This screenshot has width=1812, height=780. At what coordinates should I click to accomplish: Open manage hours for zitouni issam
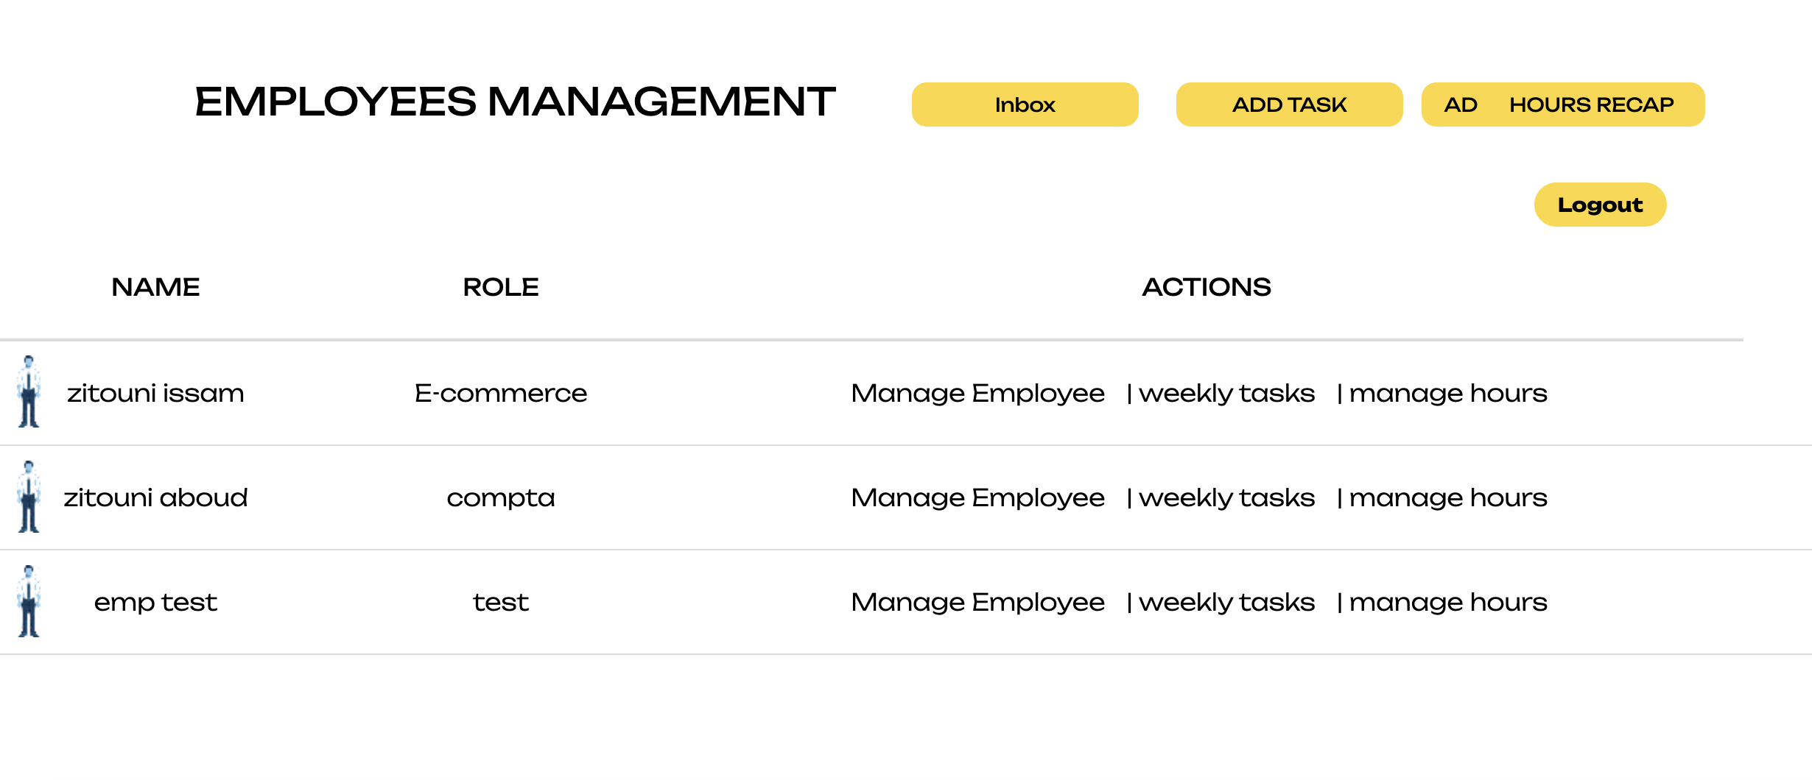point(1447,393)
